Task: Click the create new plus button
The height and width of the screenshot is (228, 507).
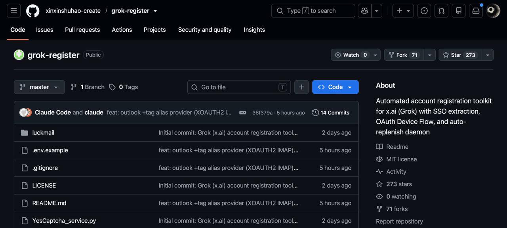Action: (x=403, y=11)
